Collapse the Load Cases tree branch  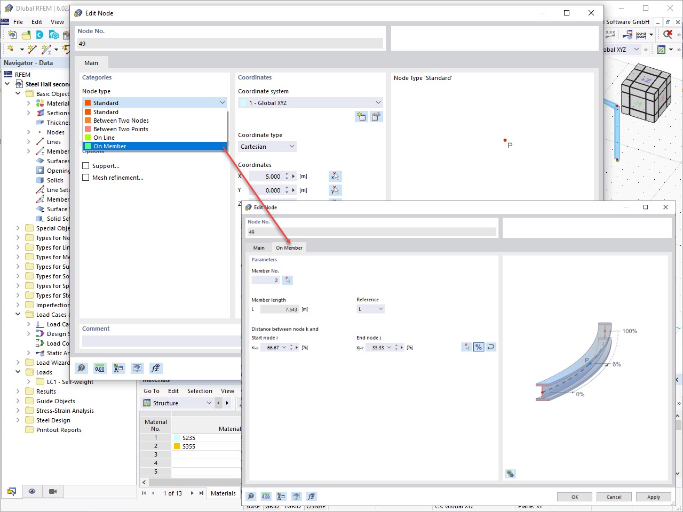pos(17,315)
